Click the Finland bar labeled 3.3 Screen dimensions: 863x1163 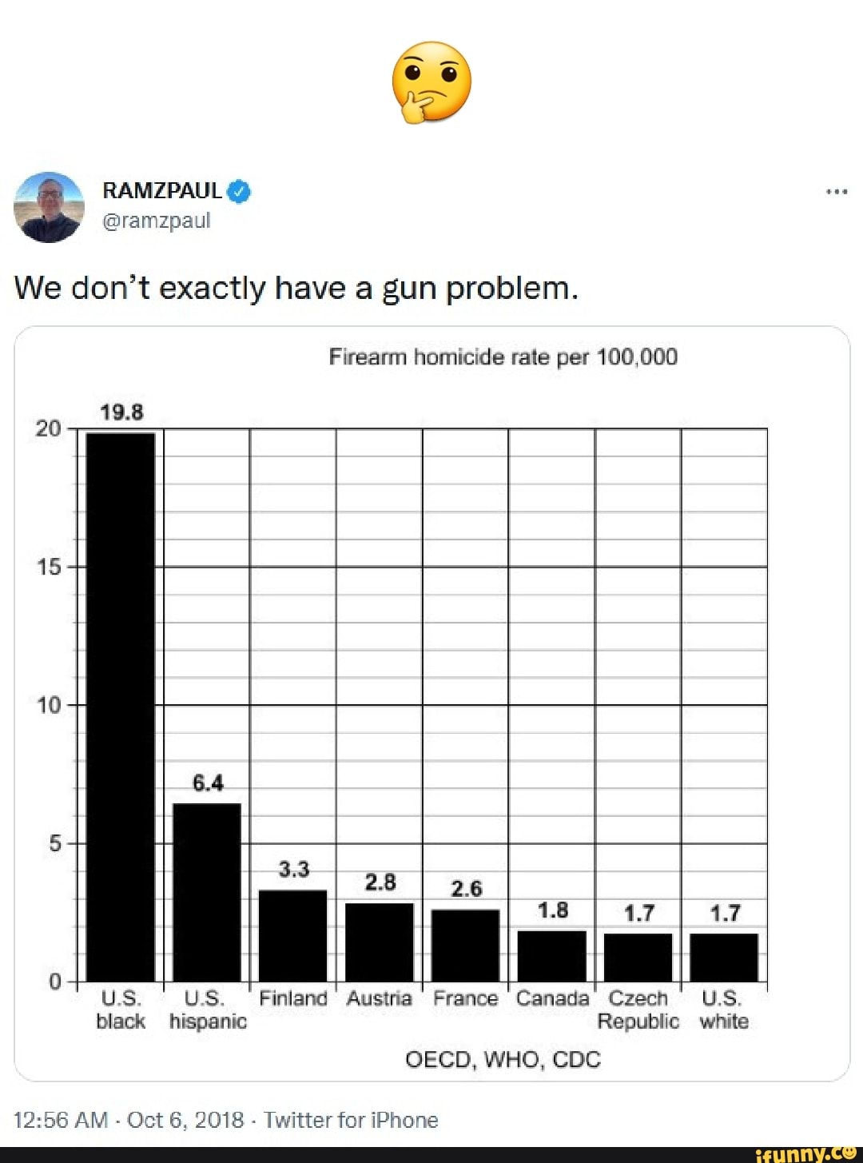tap(293, 935)
